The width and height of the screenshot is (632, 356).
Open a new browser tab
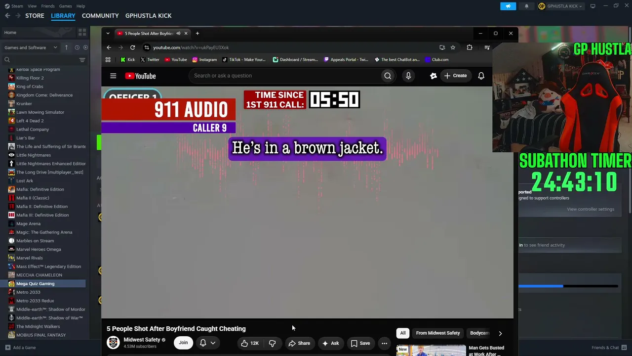pyautogui.click(x=197, y=34)
